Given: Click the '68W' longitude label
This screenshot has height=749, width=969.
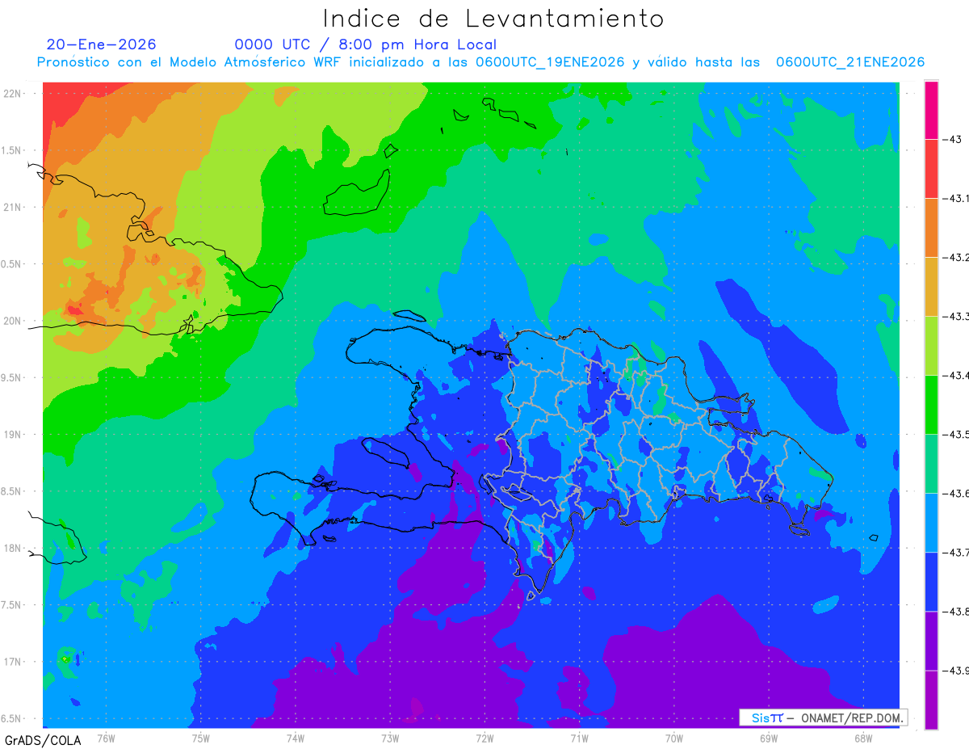Looking at the screenshot, I should click(863, 738).
